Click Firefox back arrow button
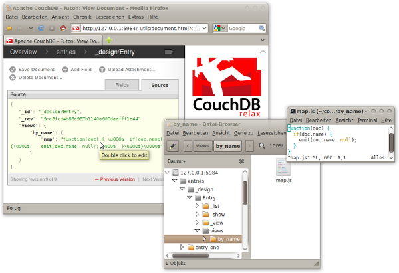Image resolution: width=399 pixels, height=273 pixels. 10,28
